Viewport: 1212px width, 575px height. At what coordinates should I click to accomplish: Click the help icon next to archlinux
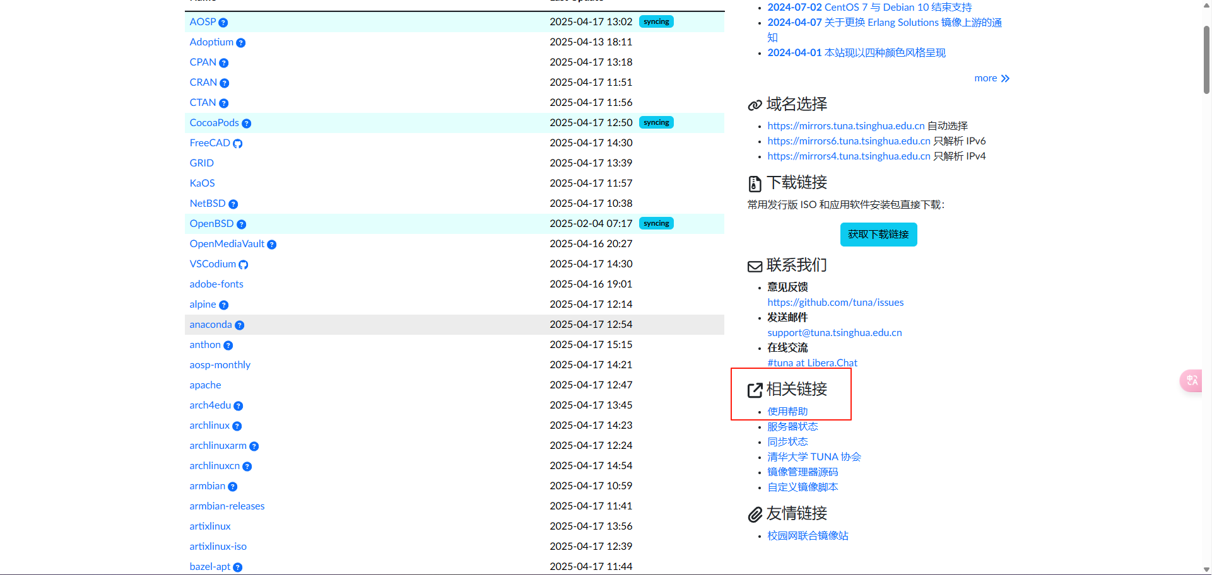(x=237, y=426)
